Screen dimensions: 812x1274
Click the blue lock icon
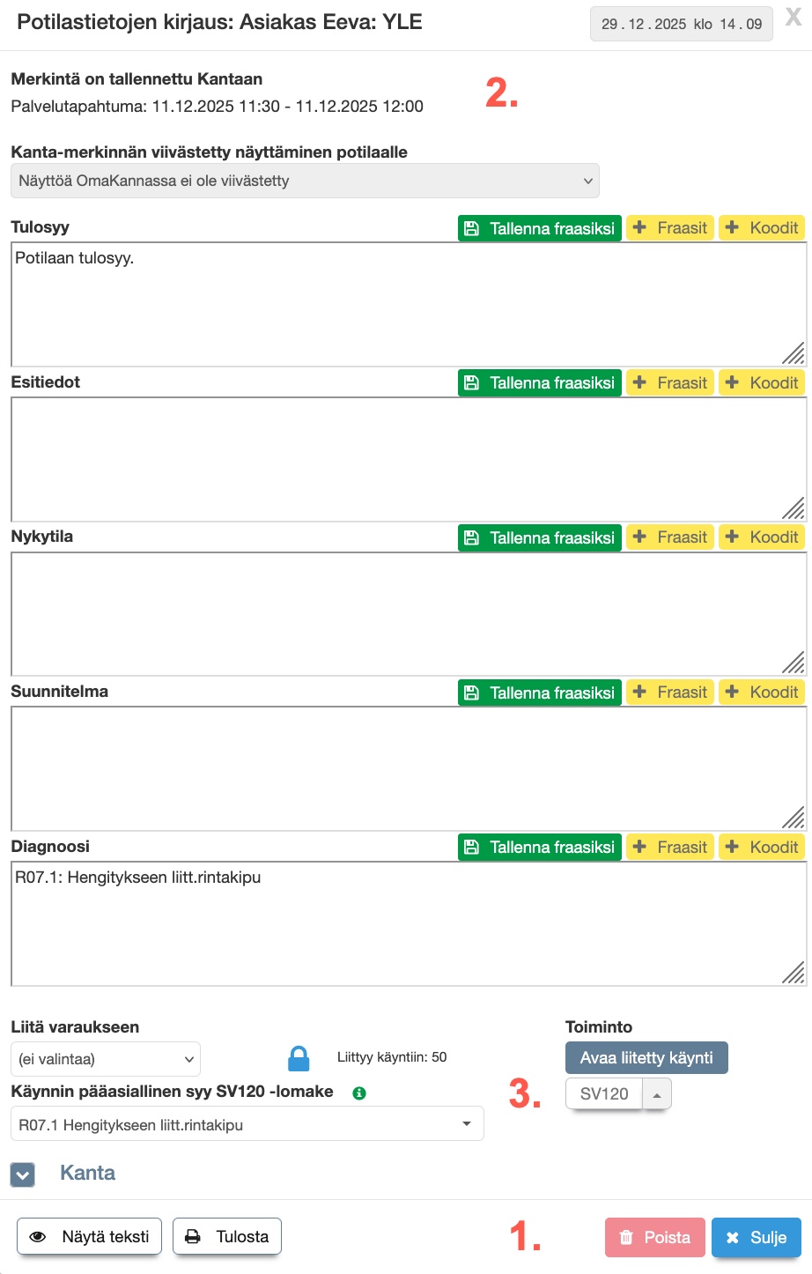(299, 1057)
